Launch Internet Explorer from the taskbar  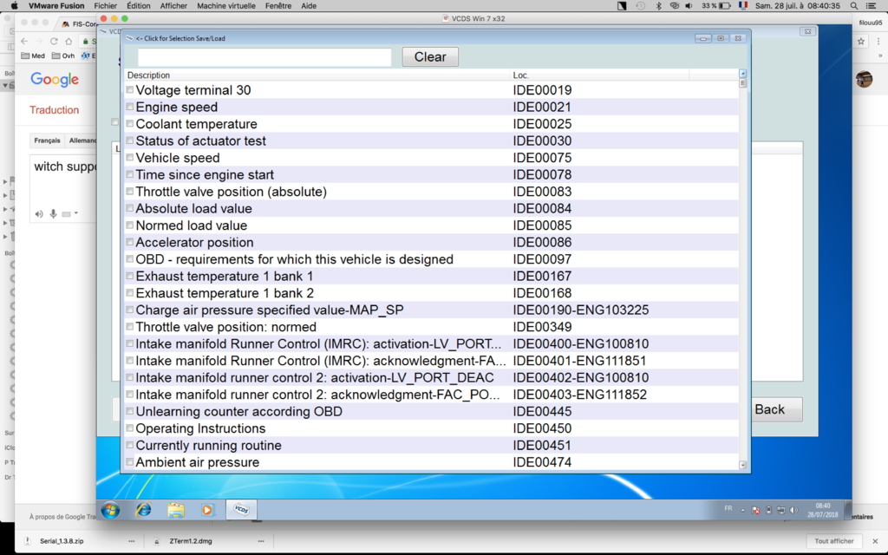click(143, 510)
